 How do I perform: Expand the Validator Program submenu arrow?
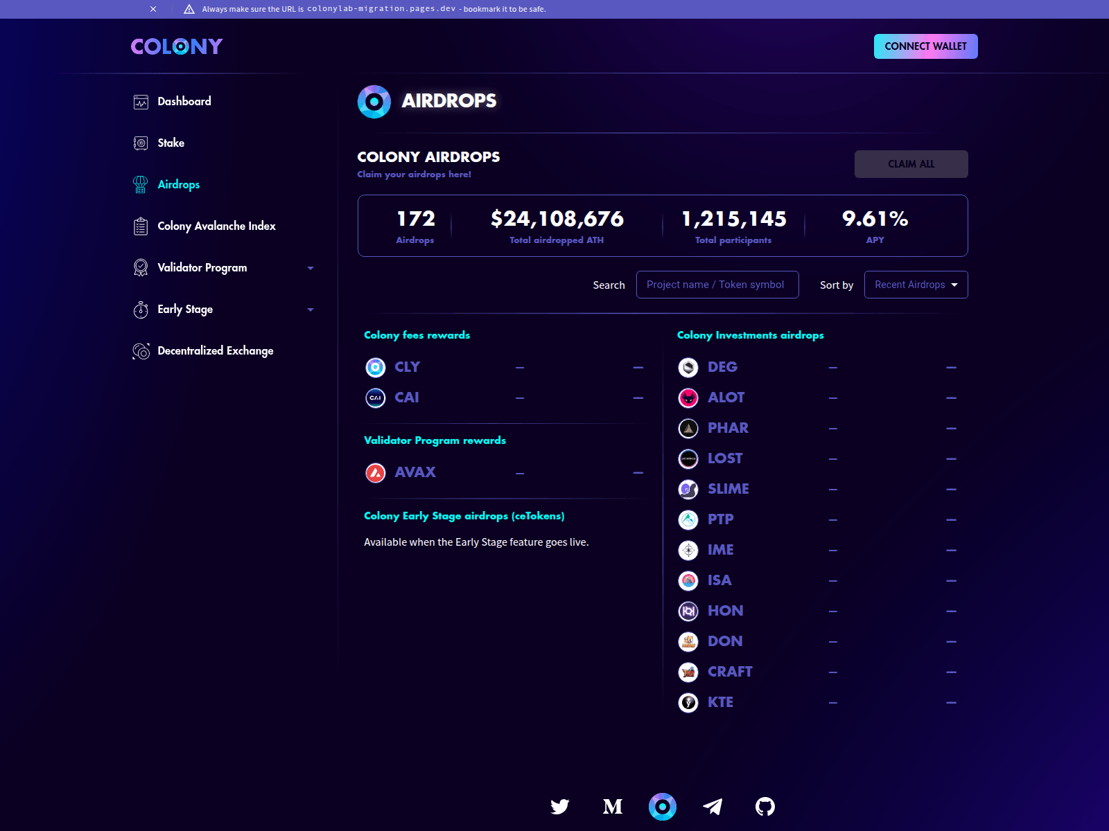(x=311, y=268)
